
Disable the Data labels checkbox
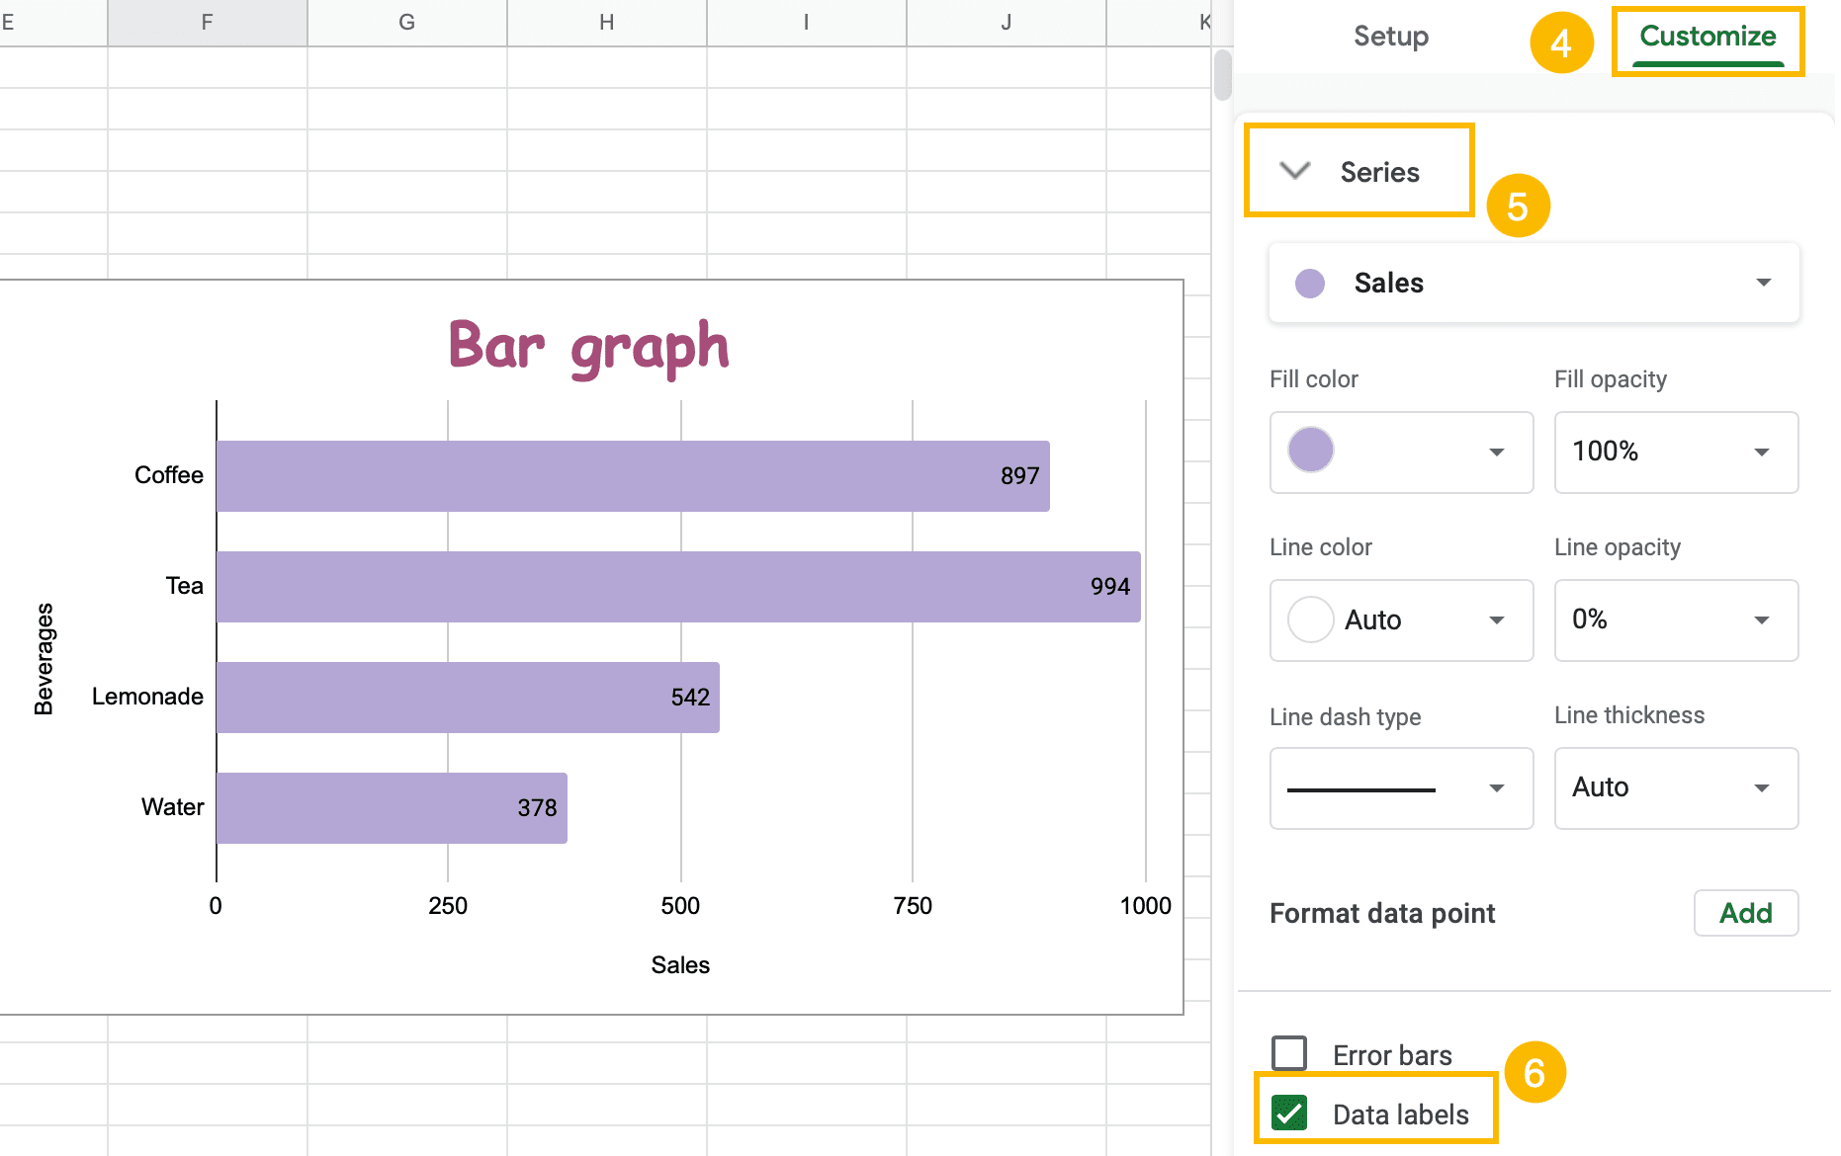1288,1114
